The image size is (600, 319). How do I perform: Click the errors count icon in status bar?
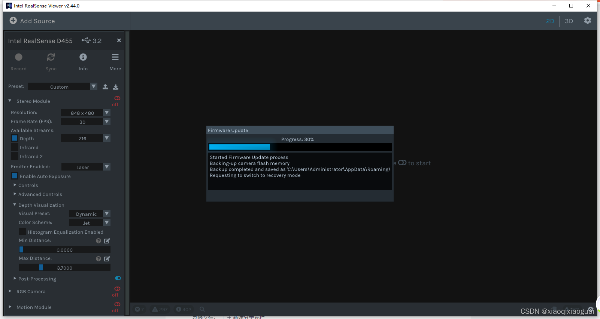137,309
